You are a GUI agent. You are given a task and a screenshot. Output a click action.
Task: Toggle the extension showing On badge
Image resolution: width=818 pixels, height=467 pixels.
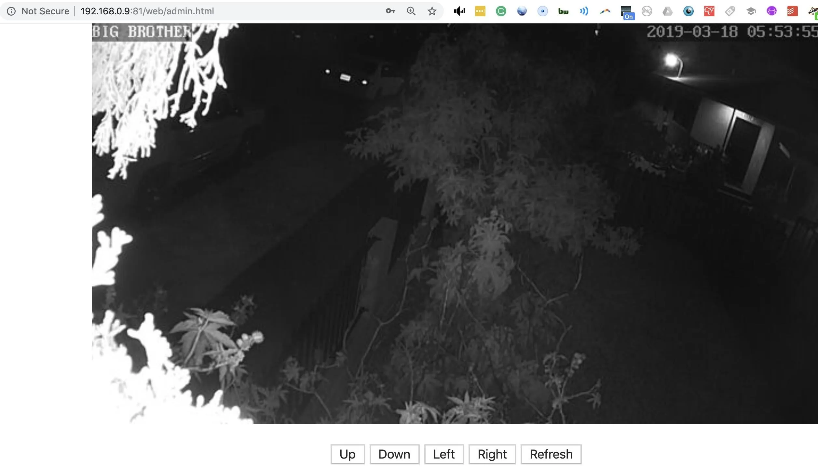pyautogui.click(x=627, y=13)
